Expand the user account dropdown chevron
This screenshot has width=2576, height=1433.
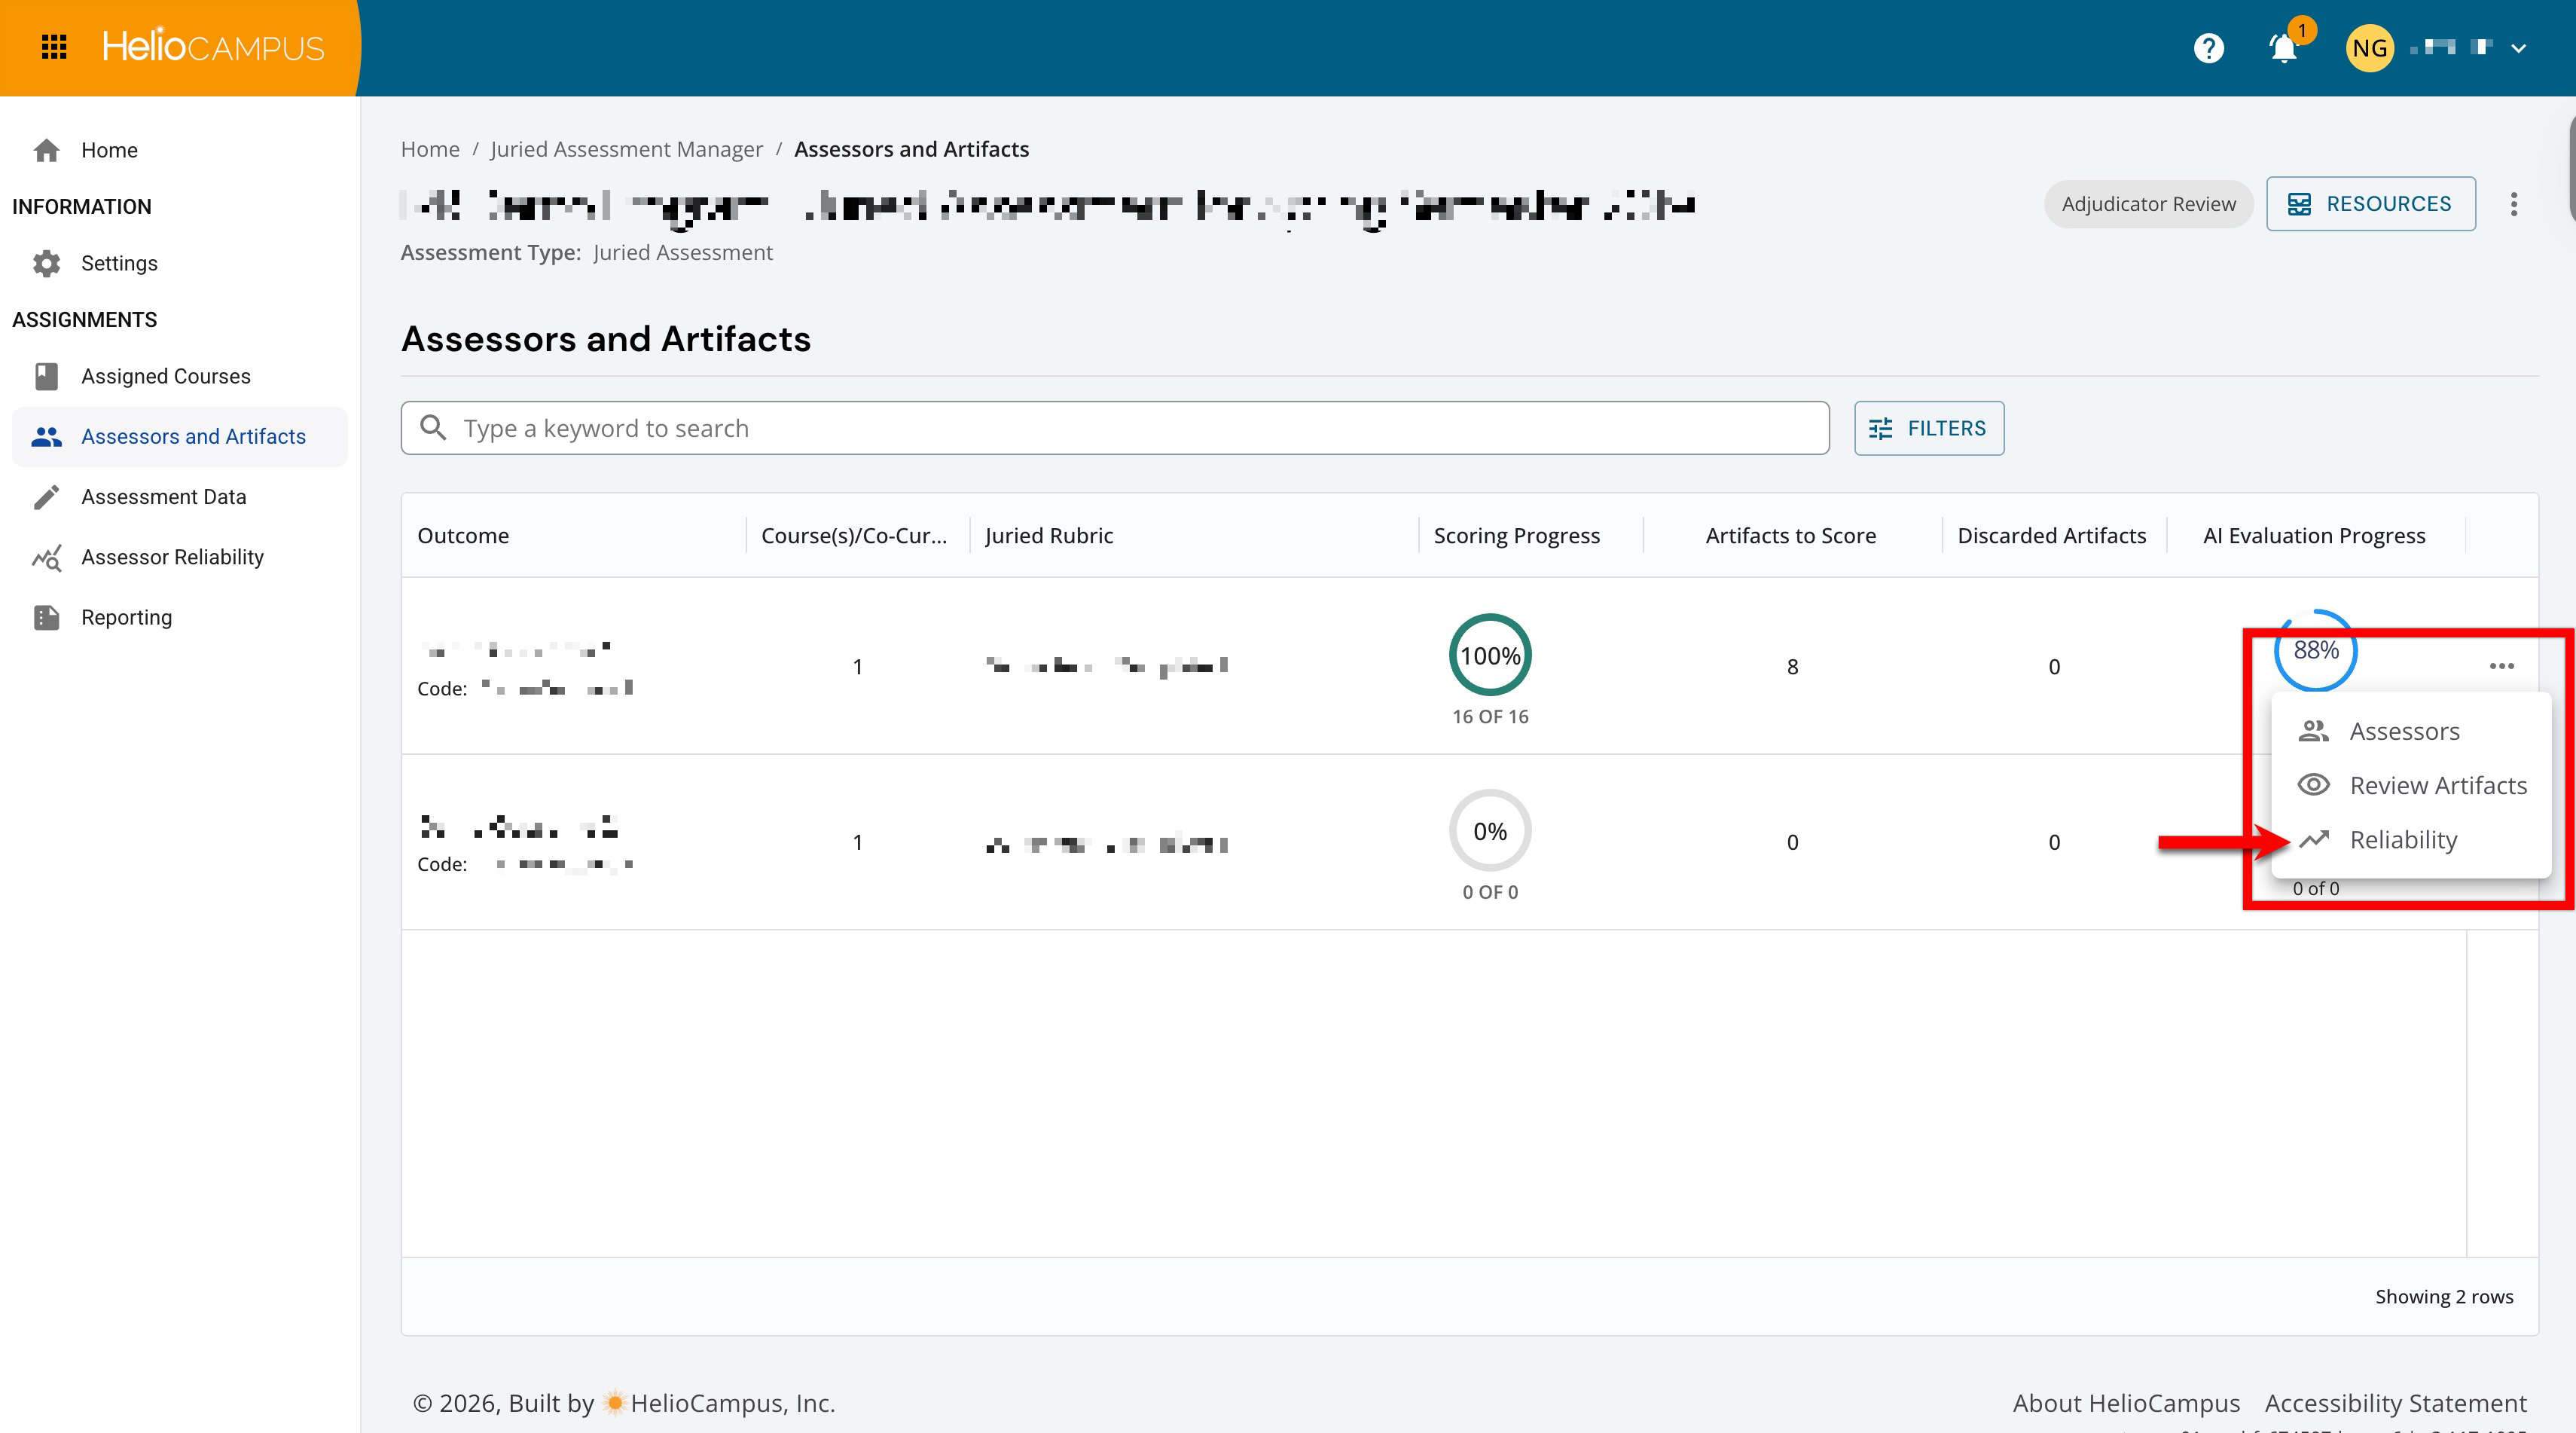(2518, 48)
